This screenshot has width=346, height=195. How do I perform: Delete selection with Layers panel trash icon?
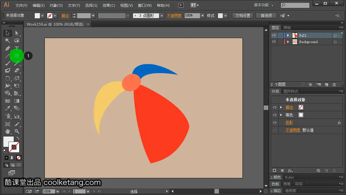[x=334, y=85]
